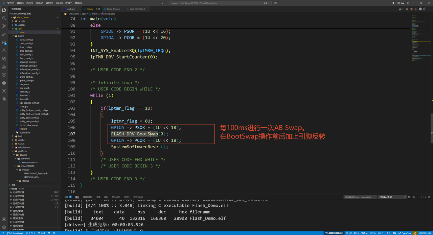
Task: Open clock_config.c in the explorer
Action: (x=34, y=40)
